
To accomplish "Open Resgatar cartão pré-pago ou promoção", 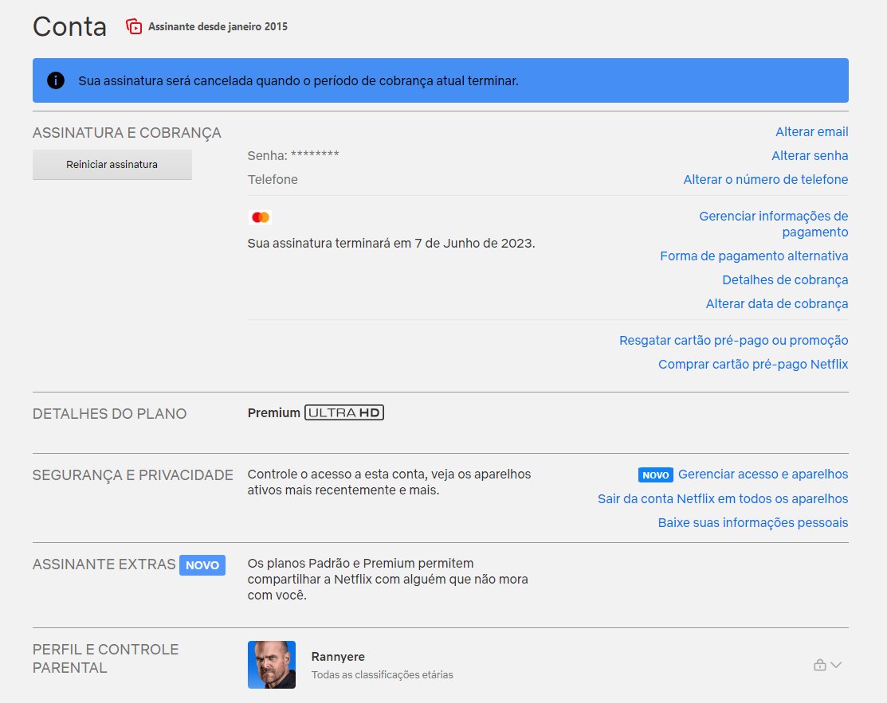I will click(734, 340).
